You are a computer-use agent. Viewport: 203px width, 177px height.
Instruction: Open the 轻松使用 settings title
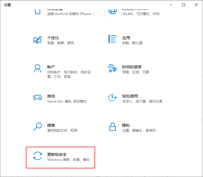(x=130, y=96)
